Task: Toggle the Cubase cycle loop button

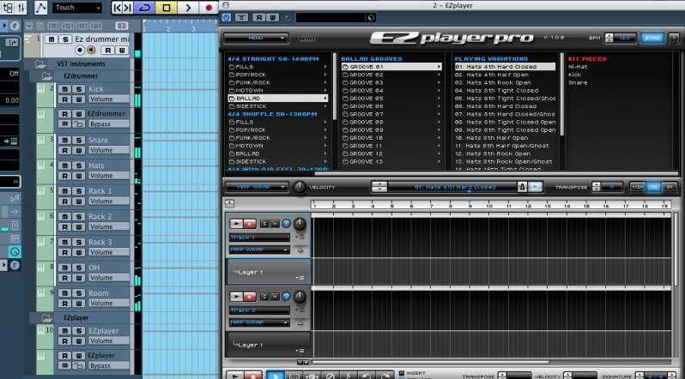Action: (x=144, y=8)
